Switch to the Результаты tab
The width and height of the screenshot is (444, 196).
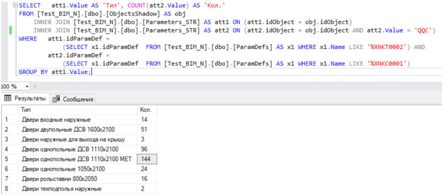pos(24,99)
